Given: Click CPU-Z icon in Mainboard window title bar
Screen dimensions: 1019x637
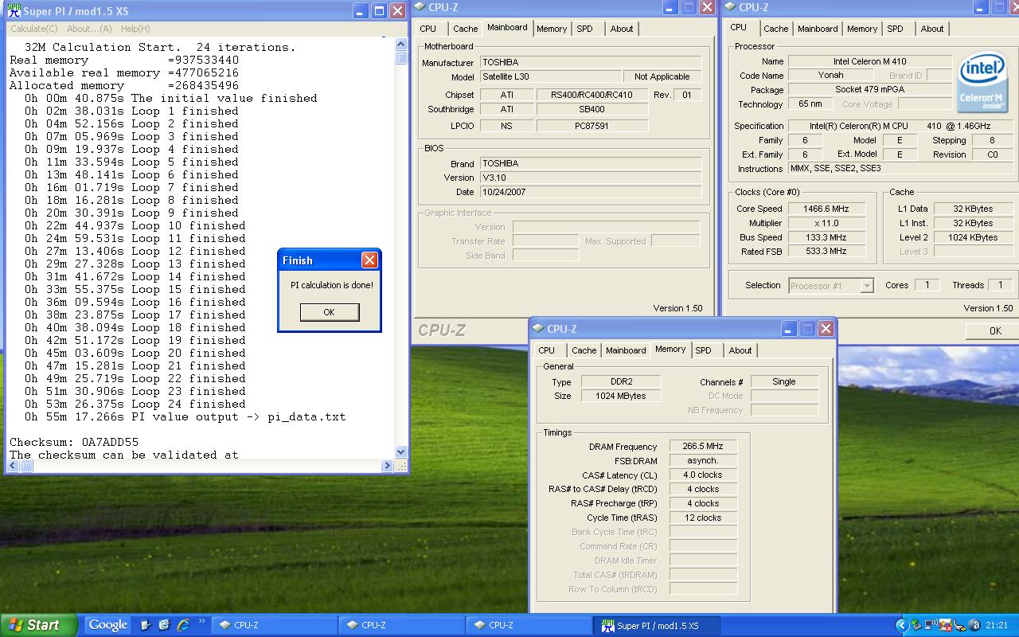Looking at the screenshot, I should coord(420,8).
